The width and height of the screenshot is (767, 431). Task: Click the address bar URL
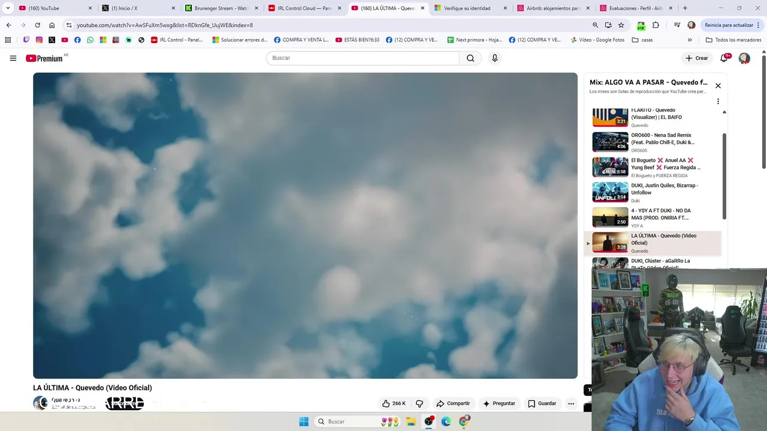[x=165, y=25]
